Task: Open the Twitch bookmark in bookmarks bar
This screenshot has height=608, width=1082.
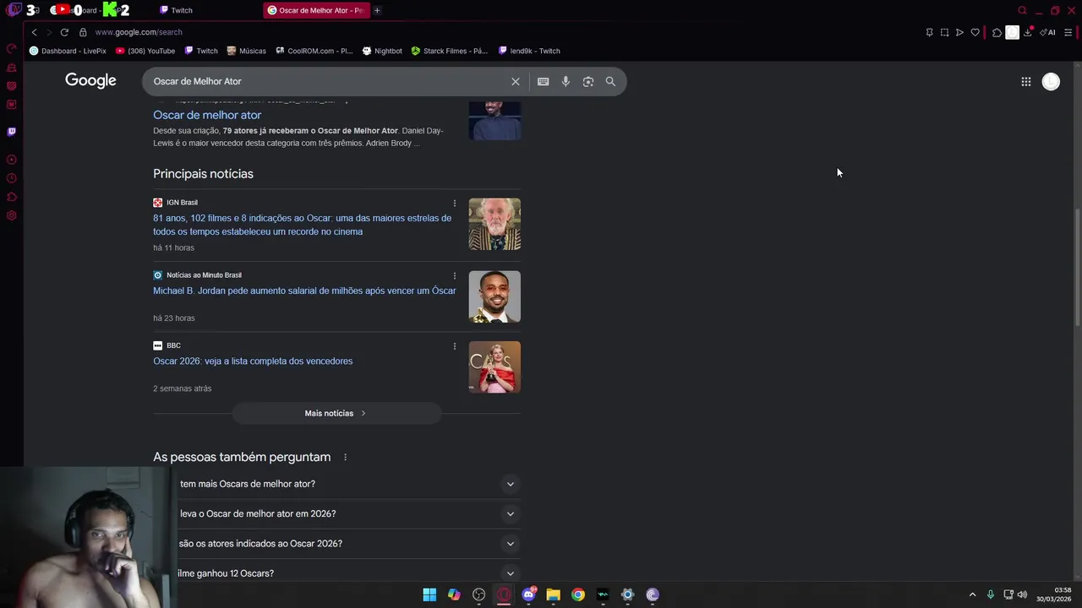Action: point(201,51)
